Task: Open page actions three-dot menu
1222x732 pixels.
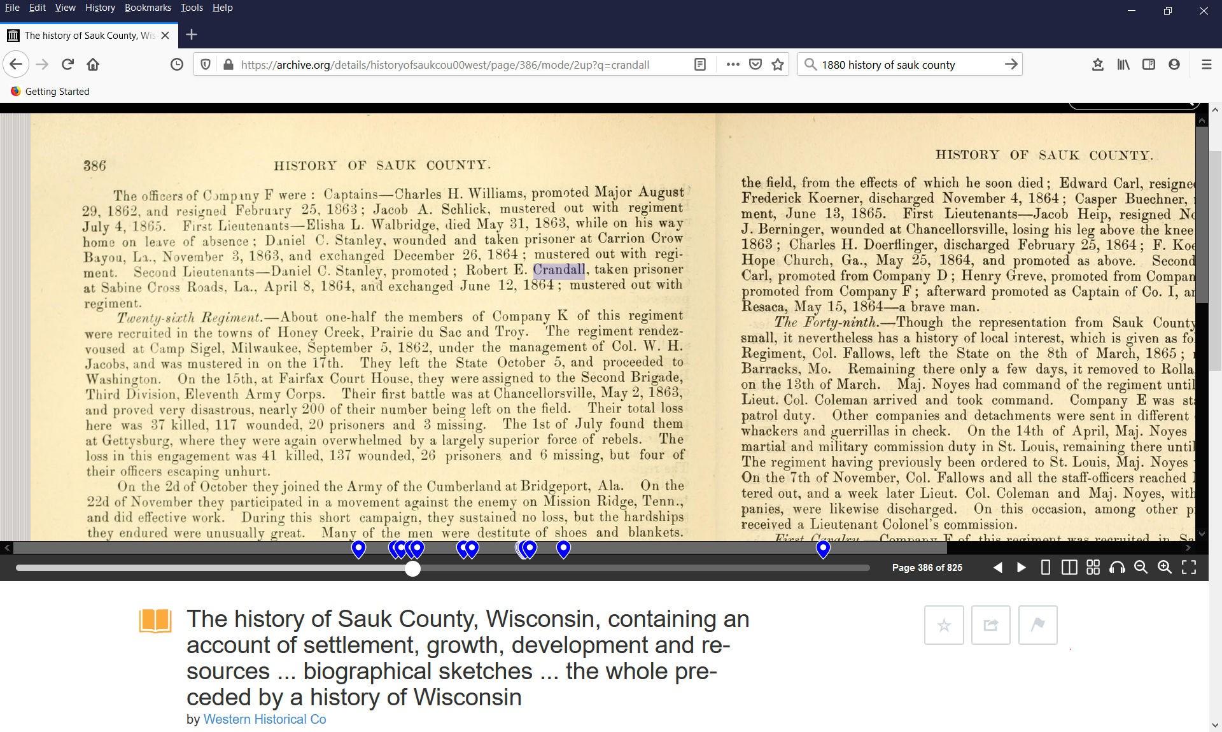Action: click(733, 65)
